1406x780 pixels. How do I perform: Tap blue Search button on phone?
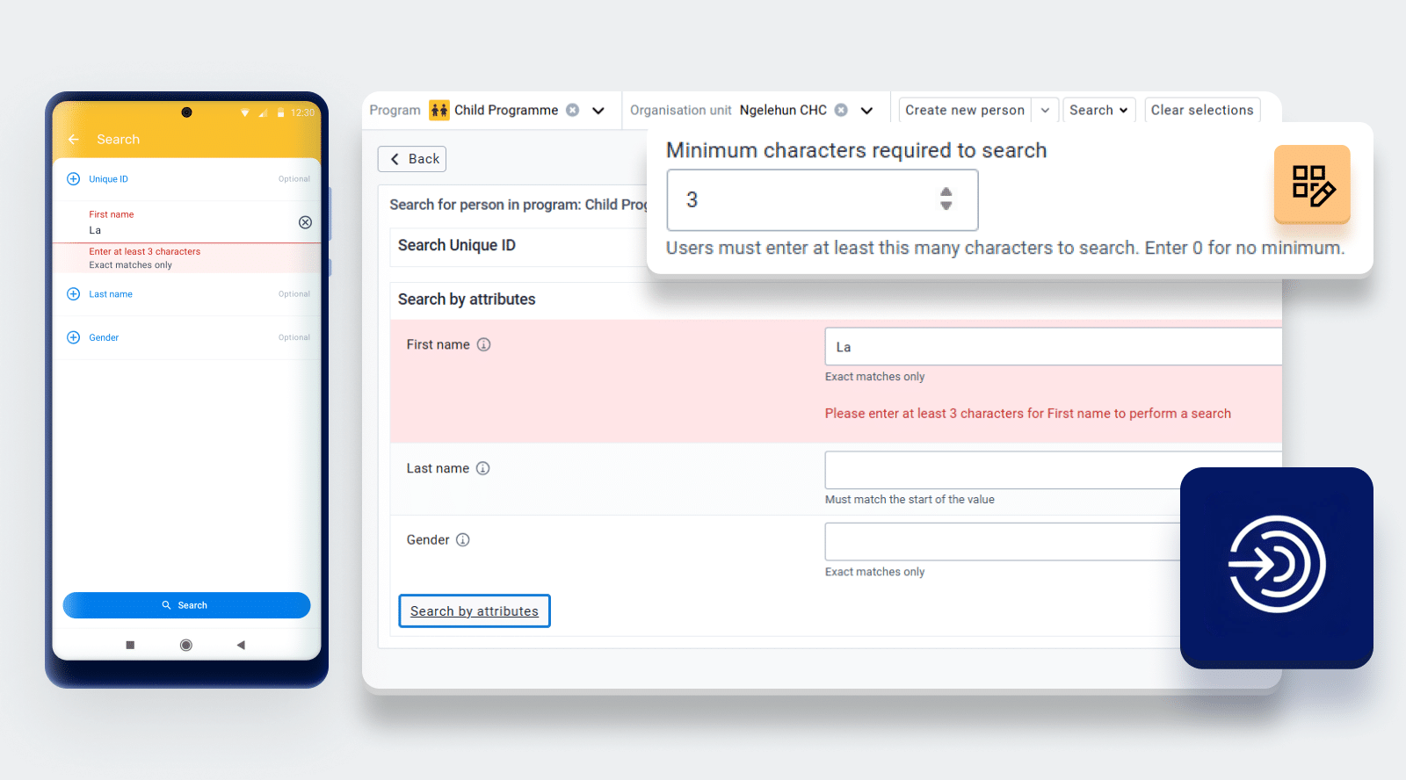coord(186,605)
